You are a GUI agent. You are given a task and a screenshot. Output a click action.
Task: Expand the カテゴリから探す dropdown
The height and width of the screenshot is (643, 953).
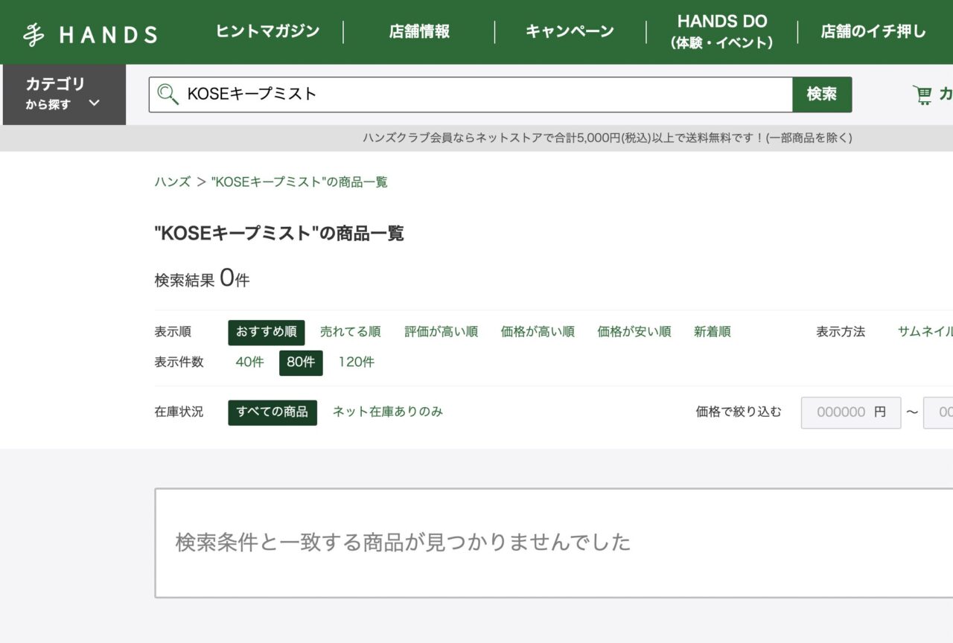pos(63,95)
